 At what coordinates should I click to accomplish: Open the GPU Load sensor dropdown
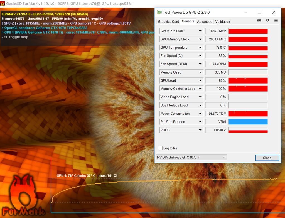click(x=200, y=80)
